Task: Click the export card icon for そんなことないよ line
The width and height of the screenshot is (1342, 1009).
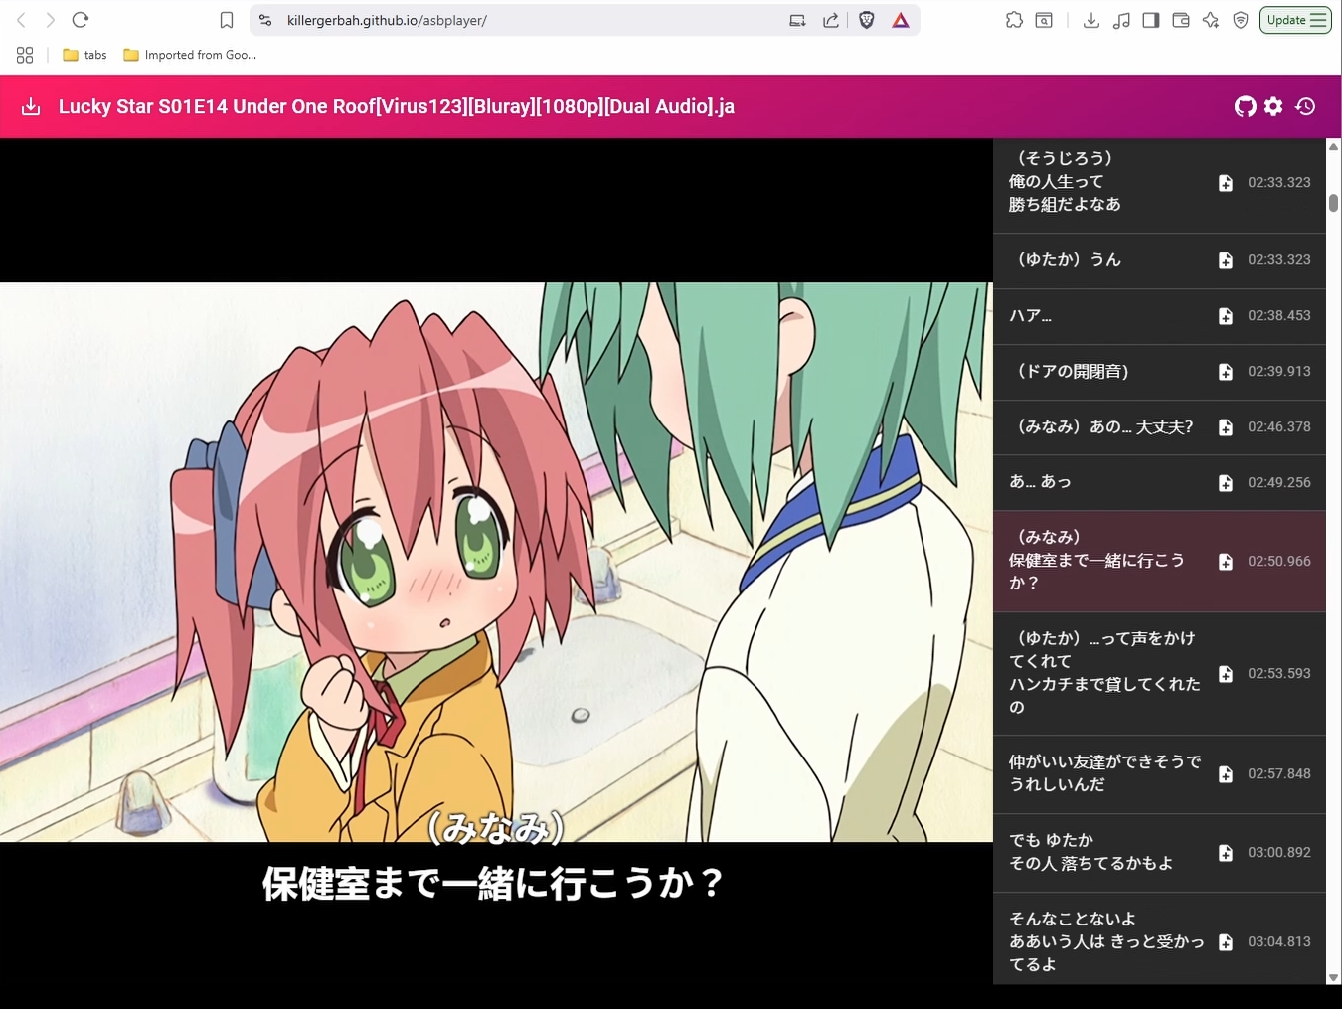Action: pos(1226,942)
